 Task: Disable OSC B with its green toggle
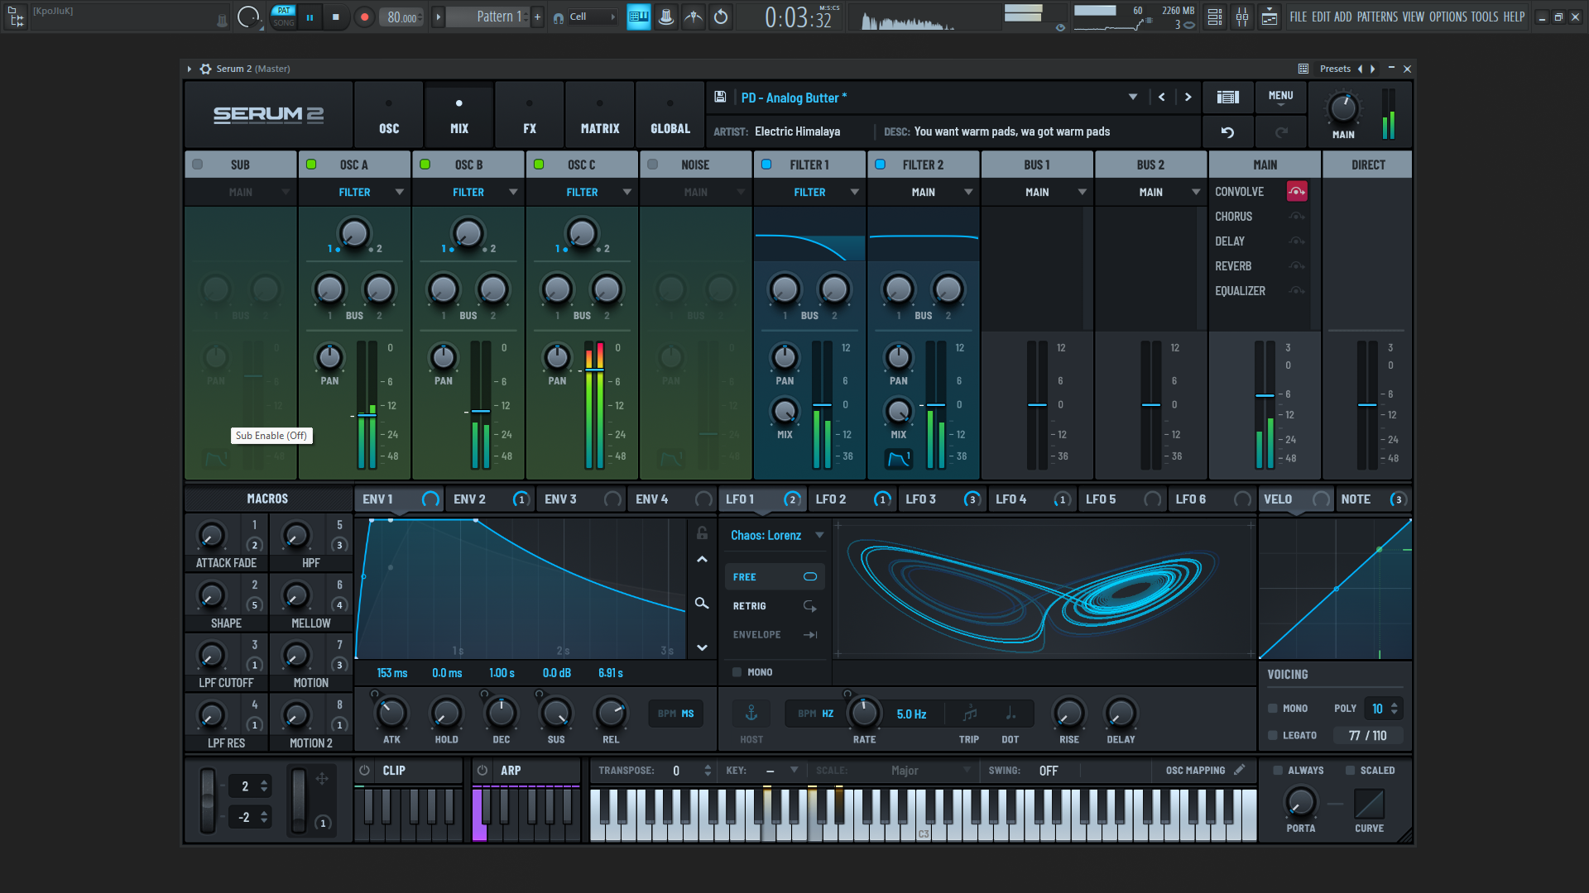coord(425,165)
